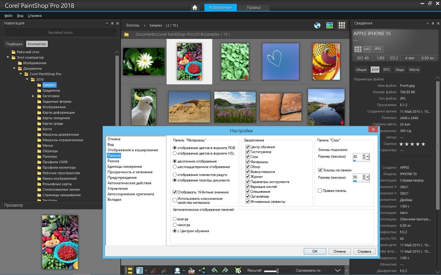Pin the Сведения panel with pin icon
This screenshot has width=441, height=275.
(433, 23)
